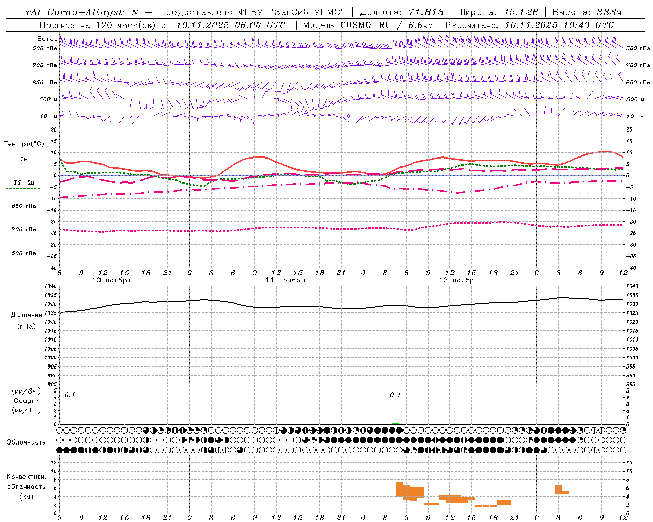Viewport: 653px width, 522px height.
Task: Click the 0.1 precipitation value near 12 ноября
Action: click(395, 395)
